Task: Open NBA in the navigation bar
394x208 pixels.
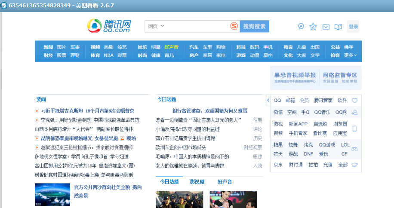Action: 108,55
